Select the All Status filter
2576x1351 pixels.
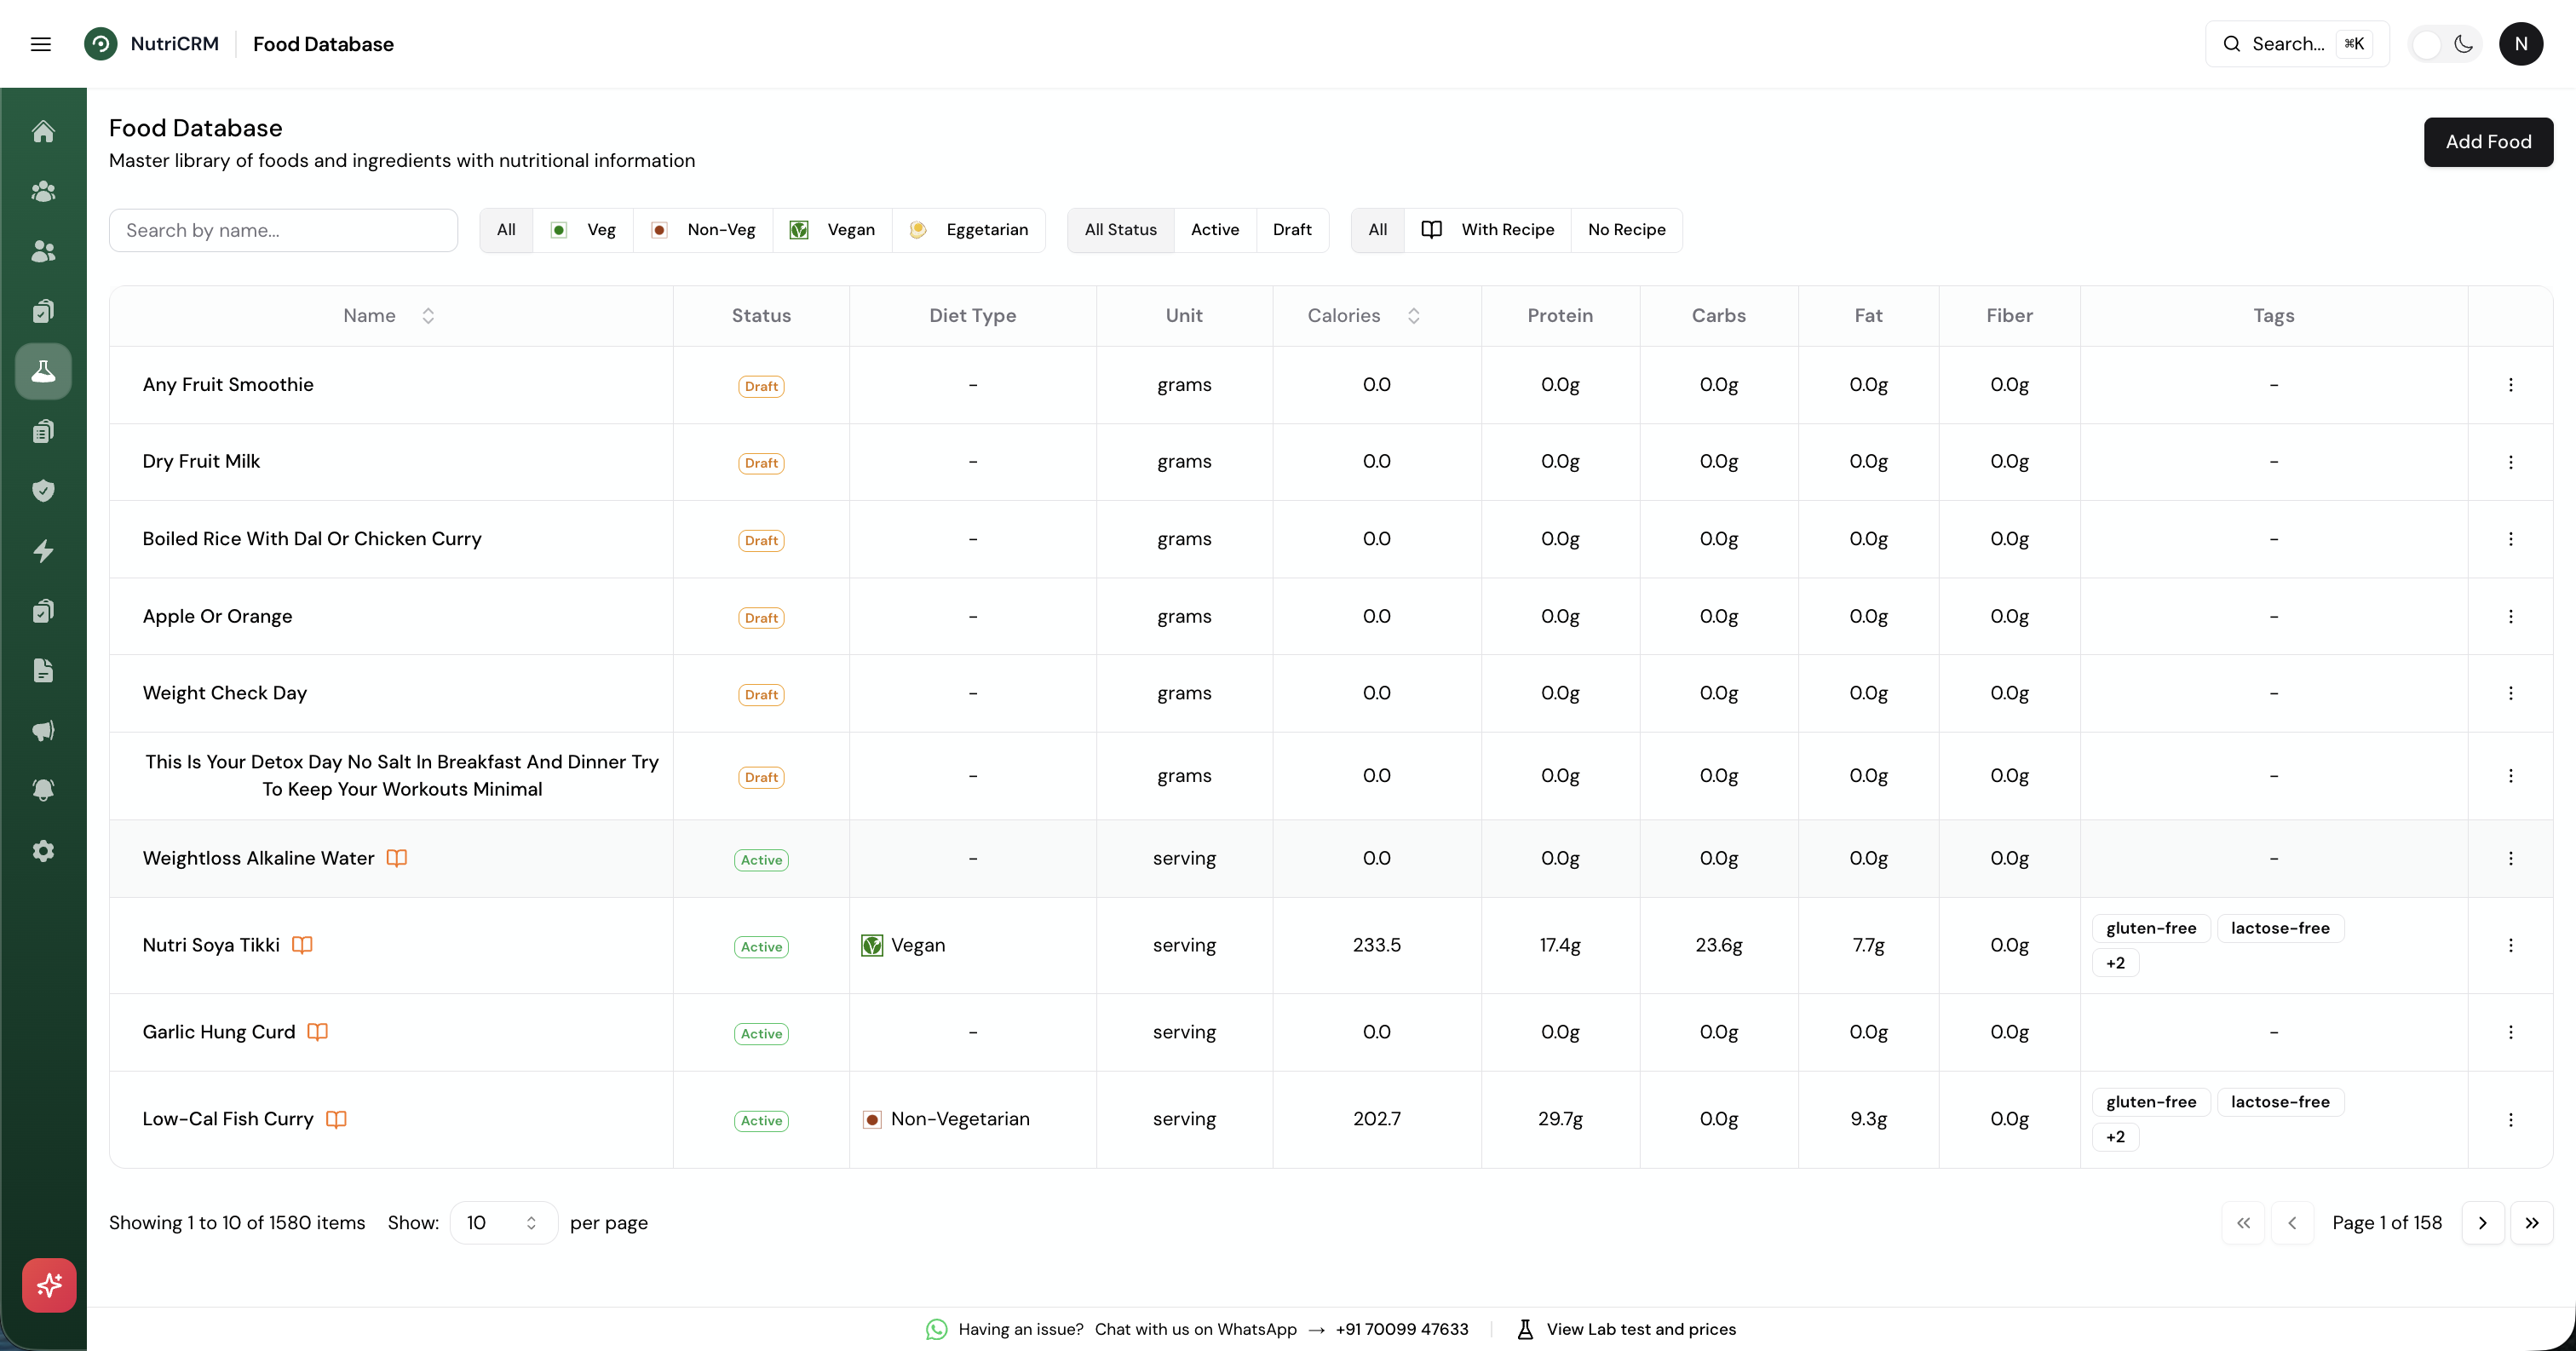point(1120,230)
